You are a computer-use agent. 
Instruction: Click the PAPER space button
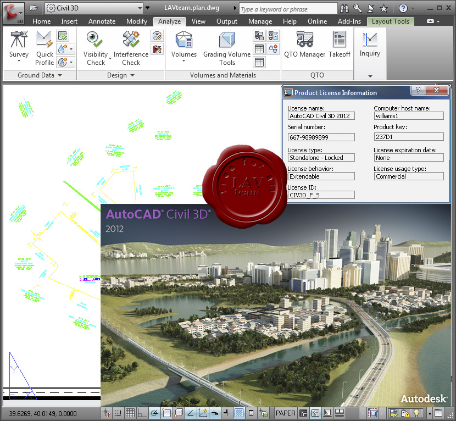pyautogui.click(x=285, y=413)
